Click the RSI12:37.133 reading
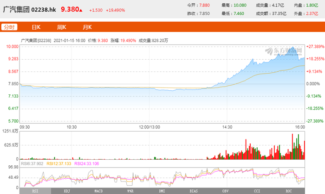The image size is (325, 194). pos(59,164)
